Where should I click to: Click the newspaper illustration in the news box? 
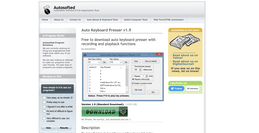[185, 42]
